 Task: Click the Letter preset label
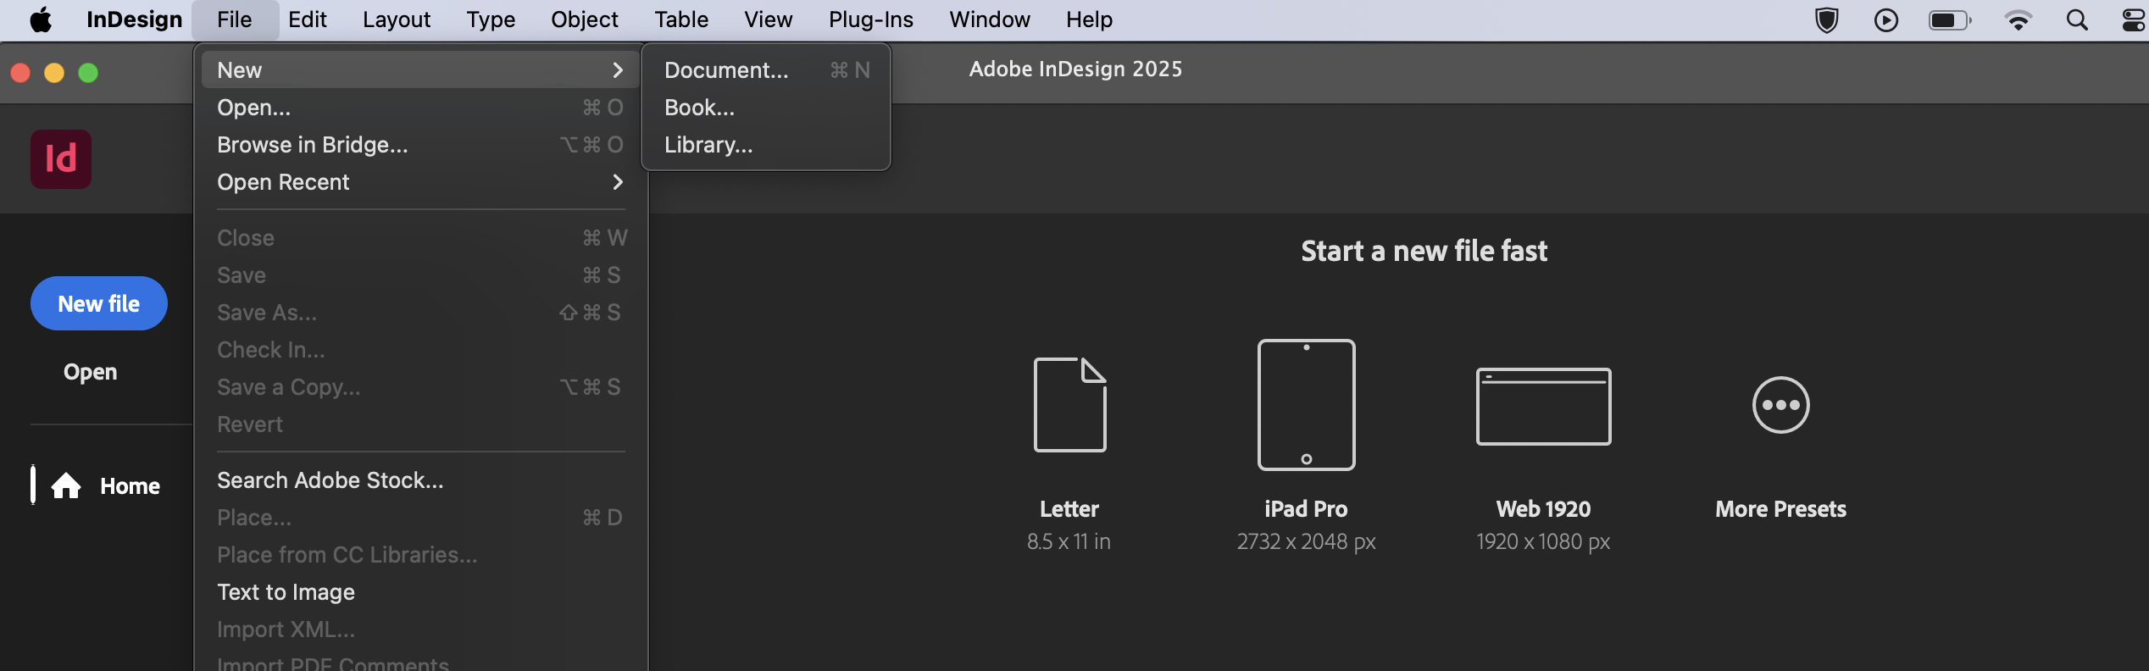point(1069,509)
